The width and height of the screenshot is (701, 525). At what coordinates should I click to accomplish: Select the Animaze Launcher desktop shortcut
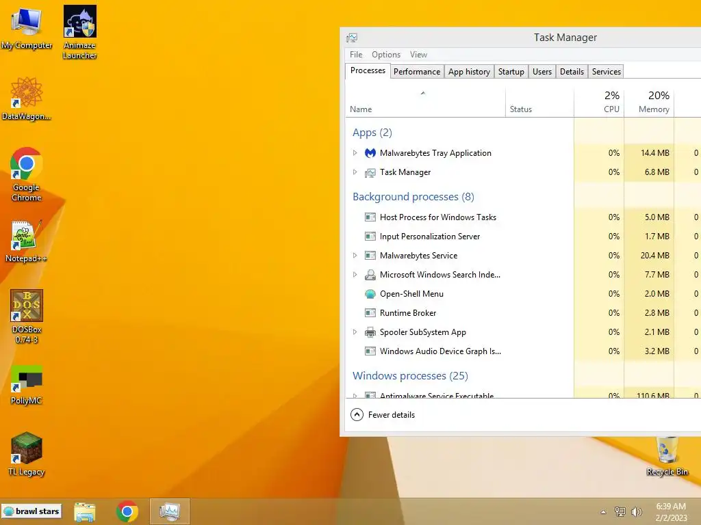click(x=79, y=32)
